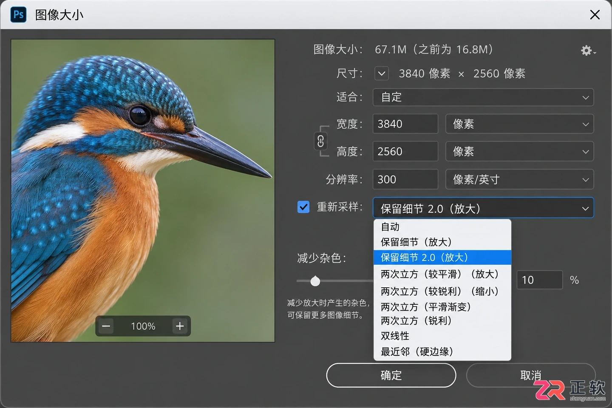Collapse the 重新采样 method dropdown
612x408 pixels.
[x=483, y=208]
